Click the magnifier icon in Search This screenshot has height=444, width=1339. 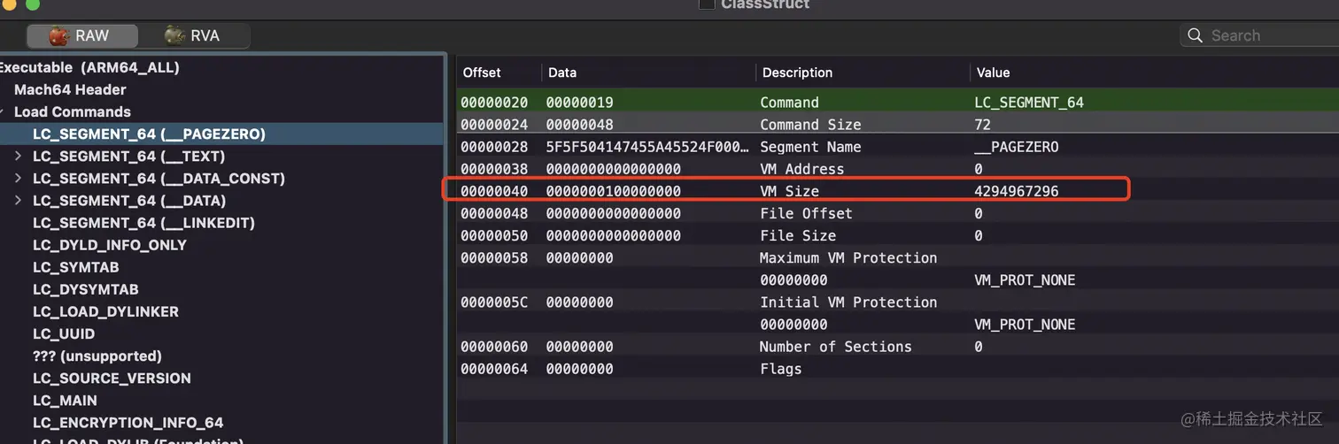point(1195,35)
